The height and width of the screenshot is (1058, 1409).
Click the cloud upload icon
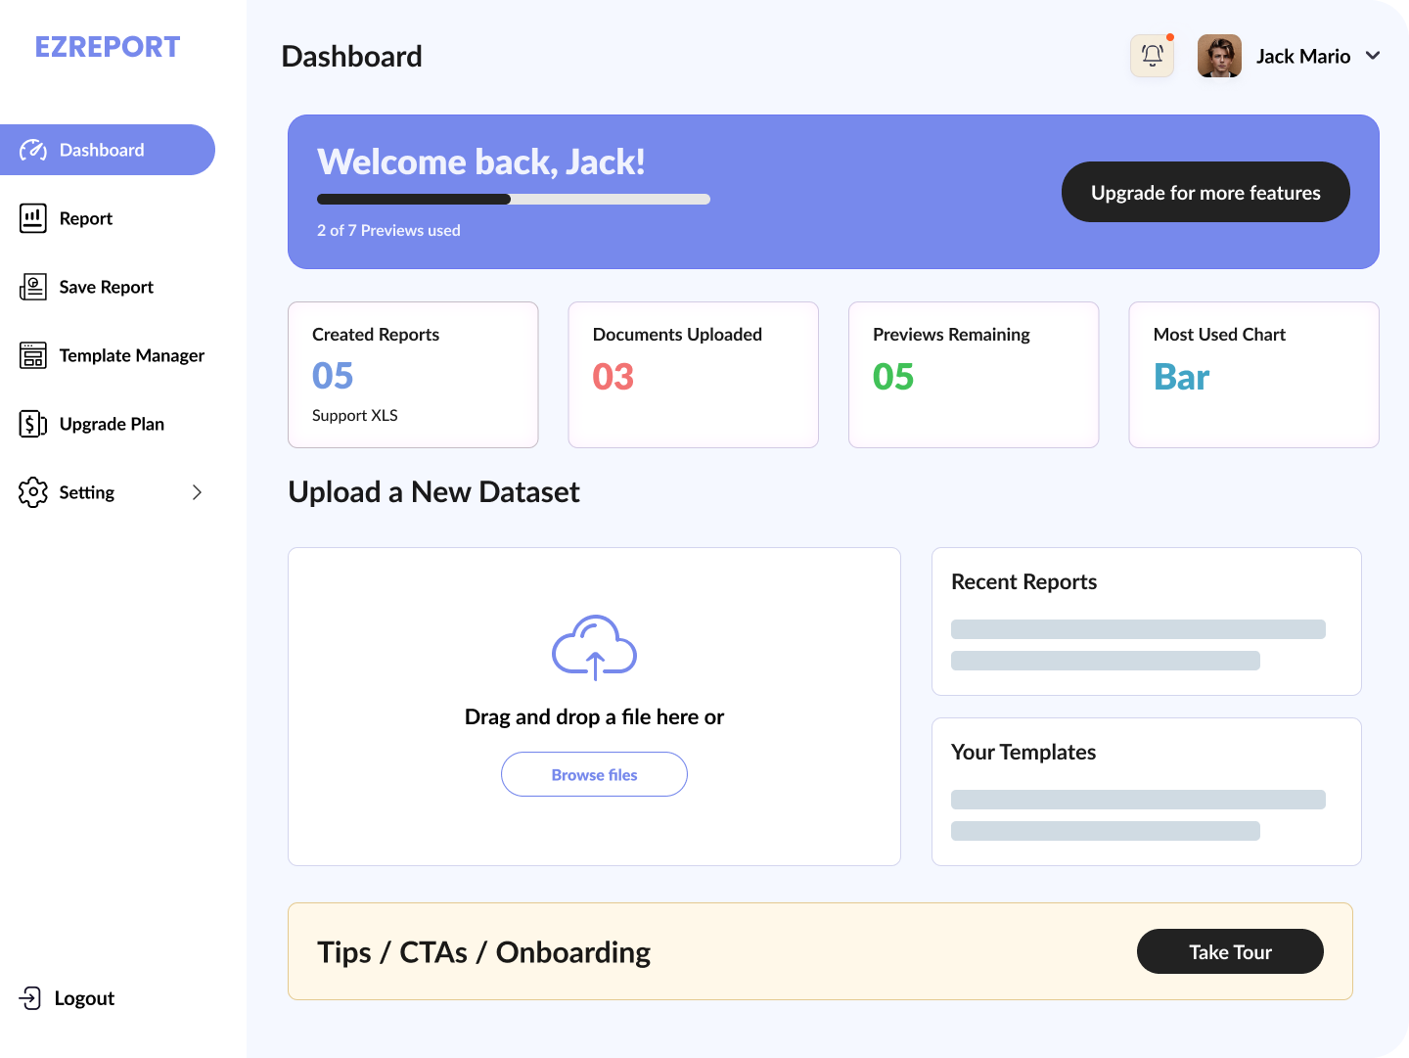[593, 648]
